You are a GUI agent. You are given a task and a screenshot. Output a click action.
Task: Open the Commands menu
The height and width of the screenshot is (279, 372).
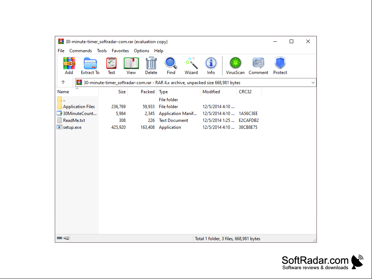point(81,51)
